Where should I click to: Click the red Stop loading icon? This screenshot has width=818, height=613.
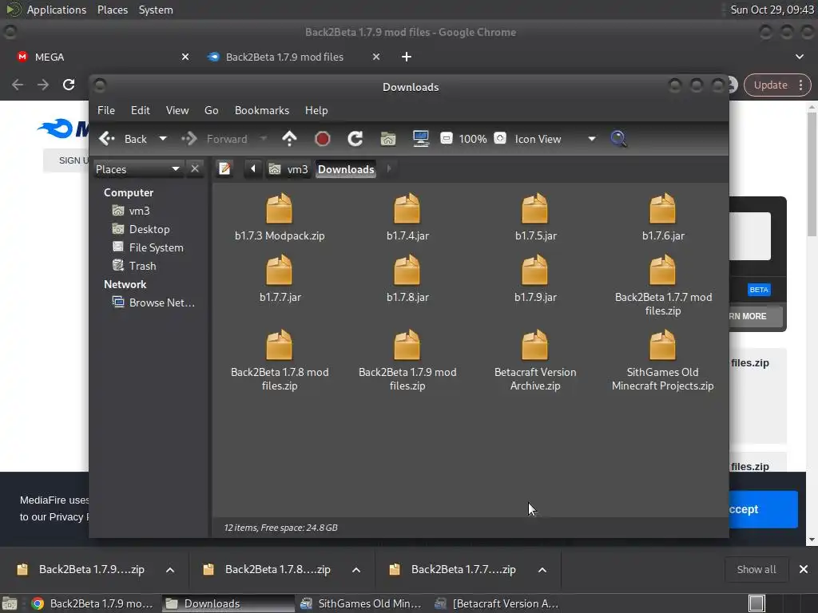tap(323, 139)
